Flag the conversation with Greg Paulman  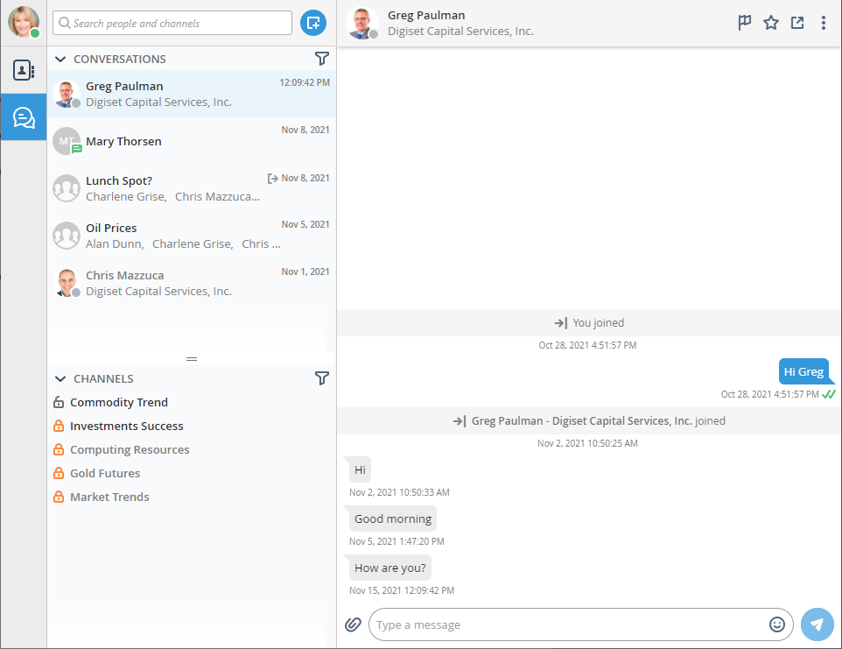[x=744, y=23]
